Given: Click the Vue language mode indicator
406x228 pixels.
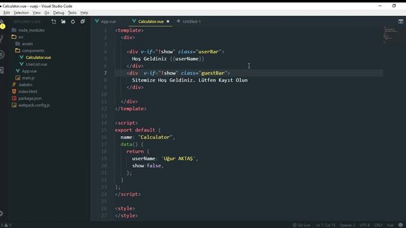Looking at the screenshot, I should (x=390, y=225).
